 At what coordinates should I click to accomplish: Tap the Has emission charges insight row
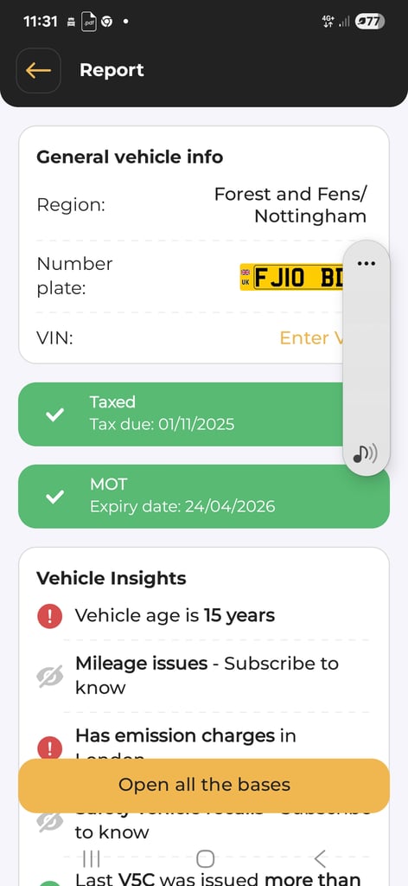204,741
